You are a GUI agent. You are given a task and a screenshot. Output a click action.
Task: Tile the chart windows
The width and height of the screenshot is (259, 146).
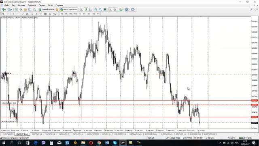click(x=105, y=9)
